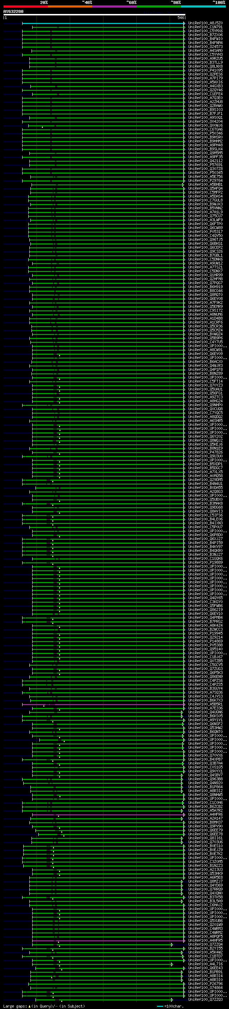The height and width of the screenshot is (1009, 229).
Task: Open hit UniRef100_A8J5Z0
Action: pos(205,23)
